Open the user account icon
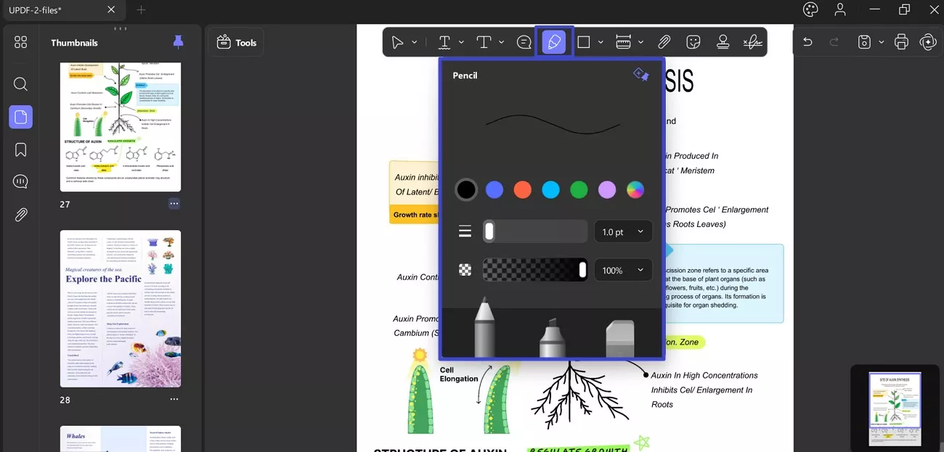Viewport: 944px width, 452px height. point(840,9)
